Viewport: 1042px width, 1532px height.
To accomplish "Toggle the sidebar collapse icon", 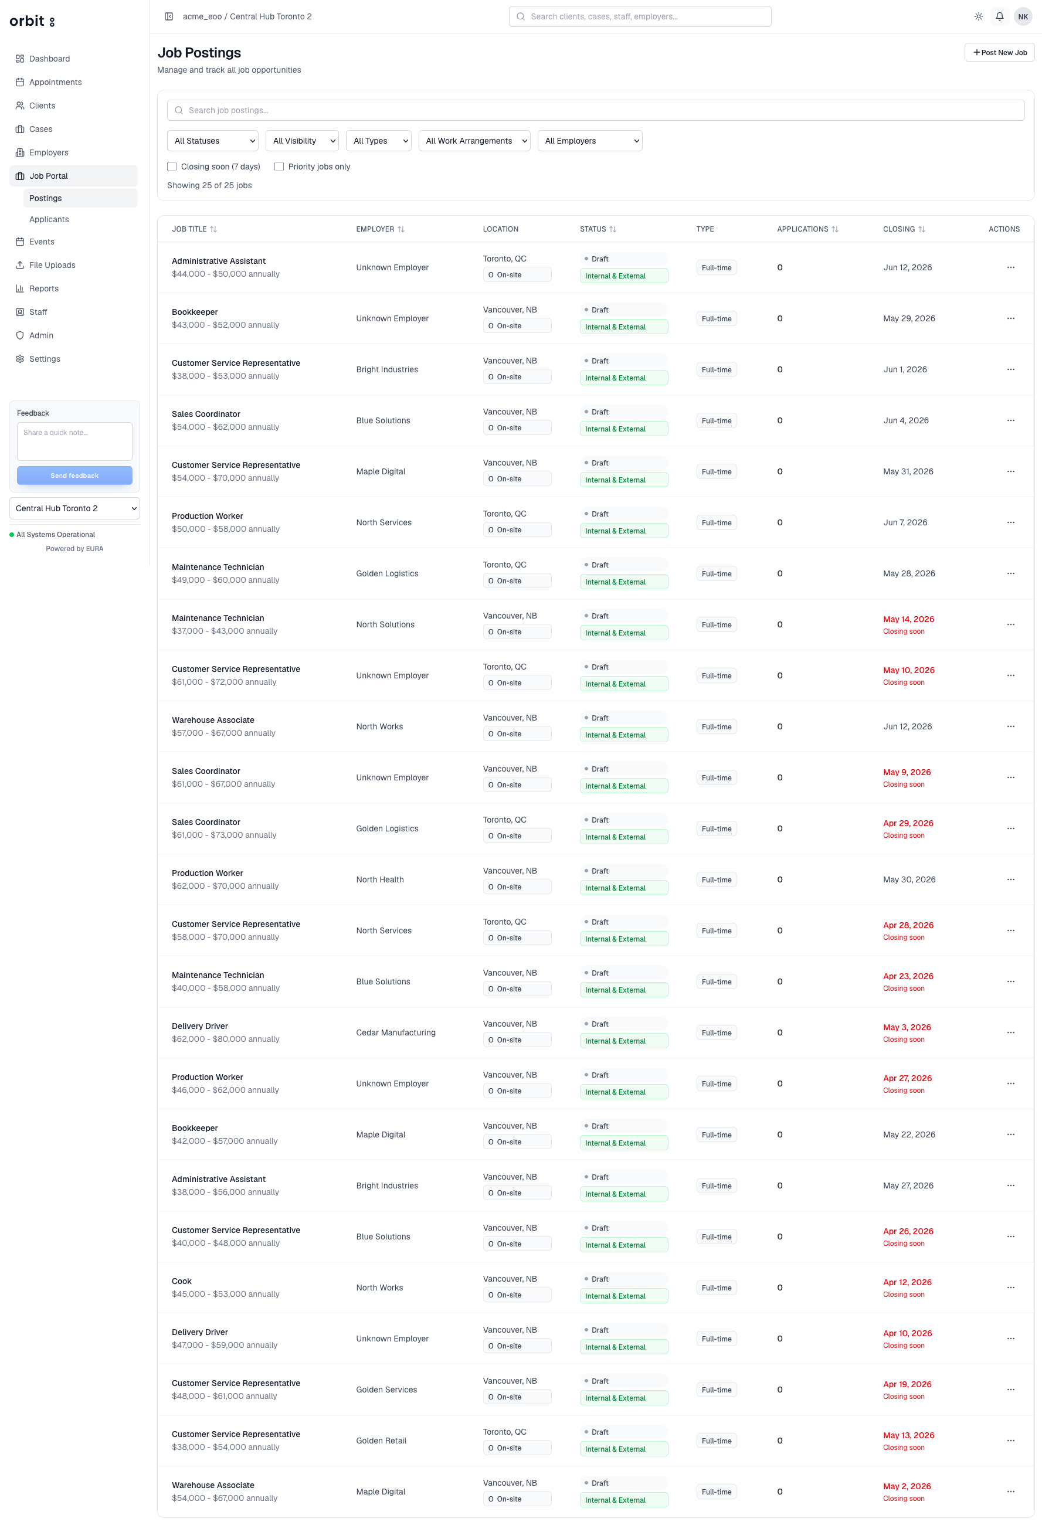I will pyautogui.click(x=169, y=16).
